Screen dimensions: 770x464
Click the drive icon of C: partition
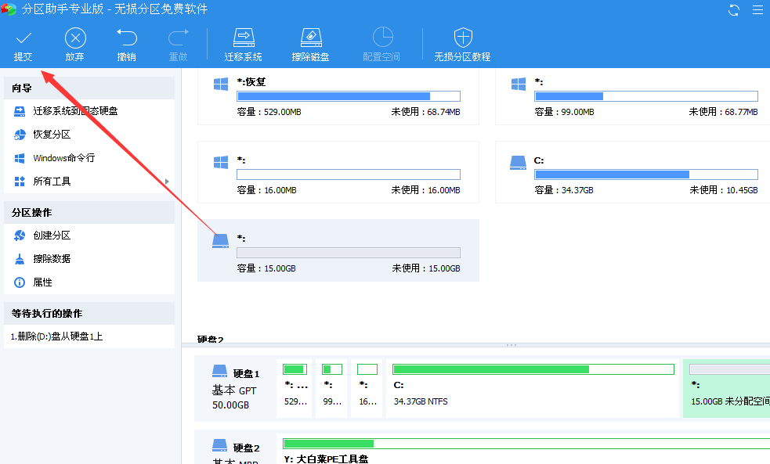tap(518, 162)
